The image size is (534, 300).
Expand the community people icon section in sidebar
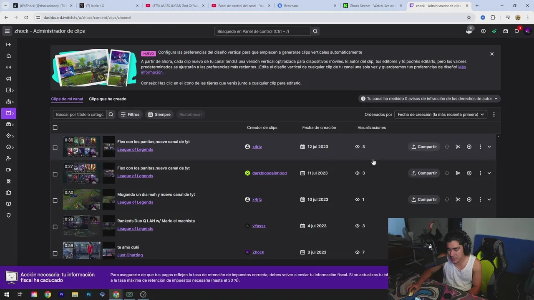pos(10,102)
